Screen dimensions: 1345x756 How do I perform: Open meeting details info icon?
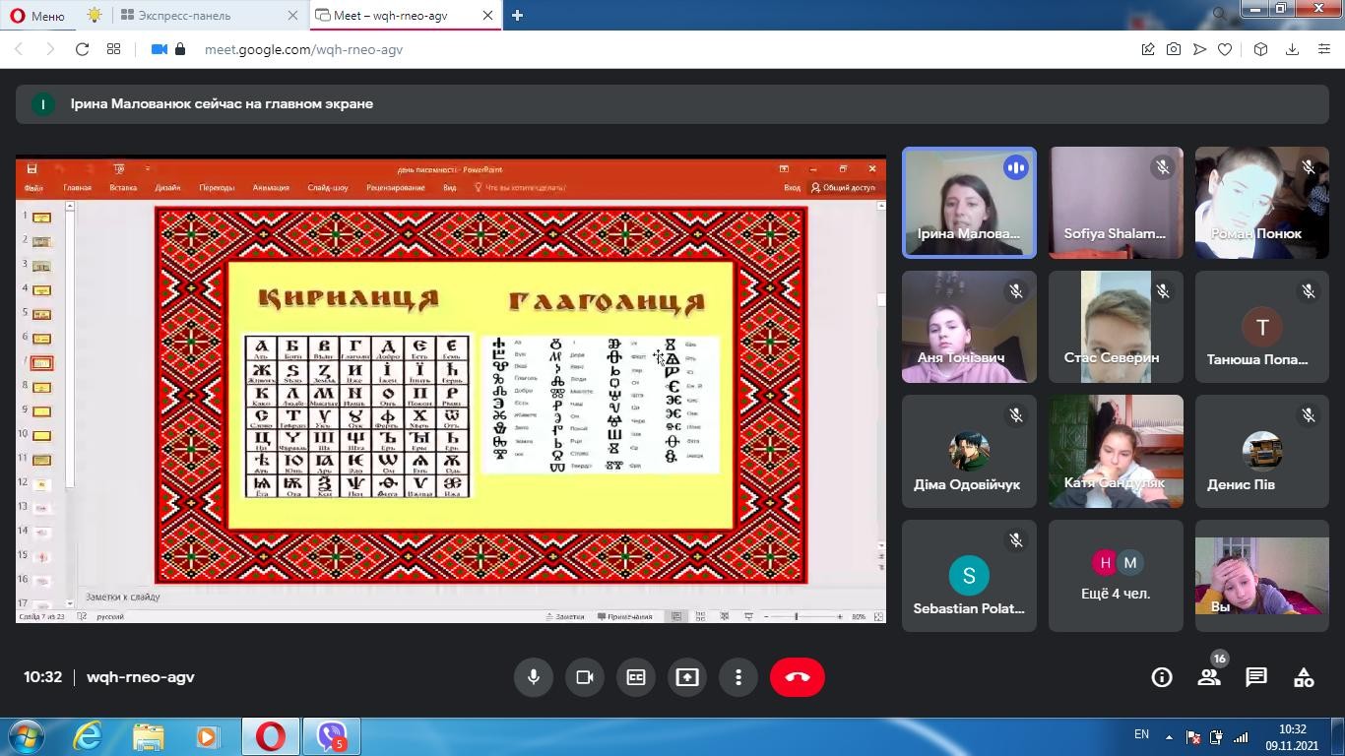coord(1162,677)
